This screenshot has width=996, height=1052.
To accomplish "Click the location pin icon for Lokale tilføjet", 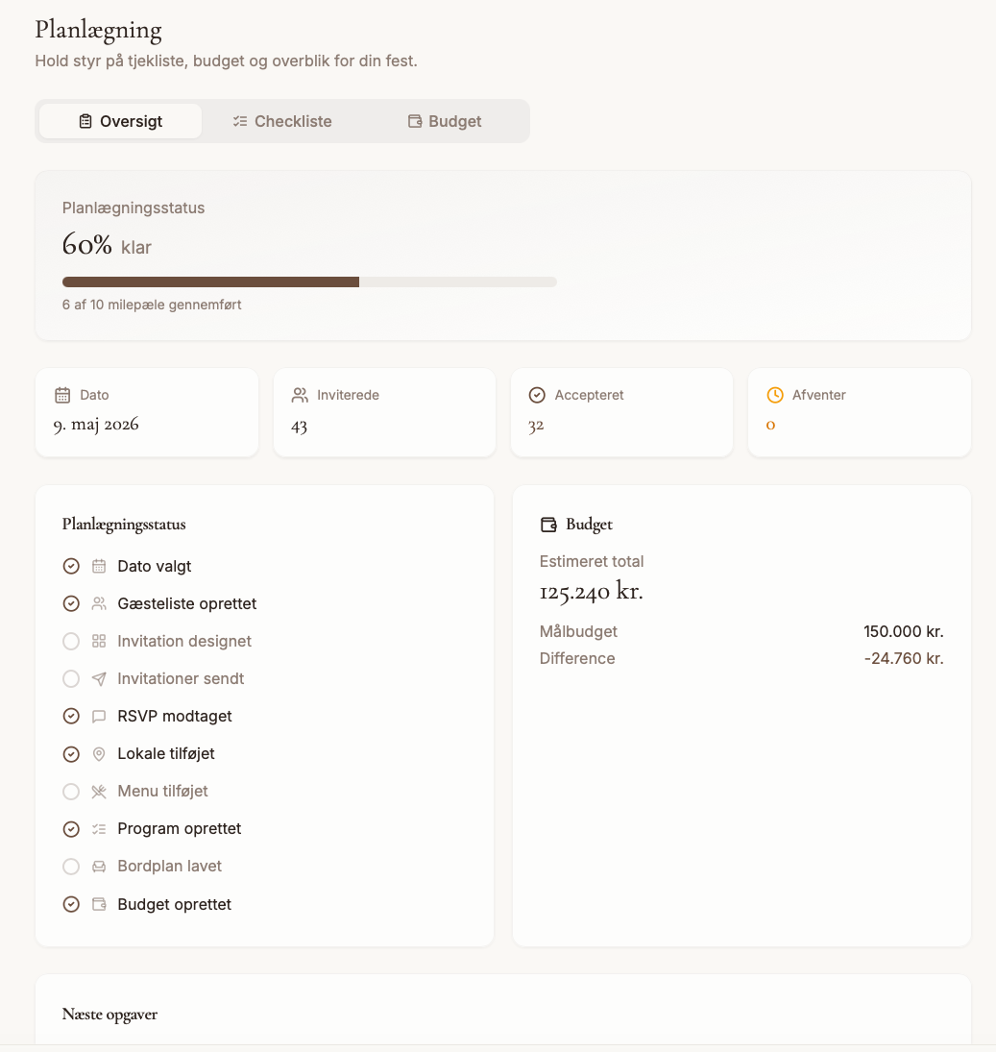I will [99, 754].
